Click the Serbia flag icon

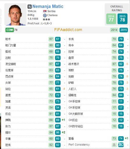tap(45, 11)
